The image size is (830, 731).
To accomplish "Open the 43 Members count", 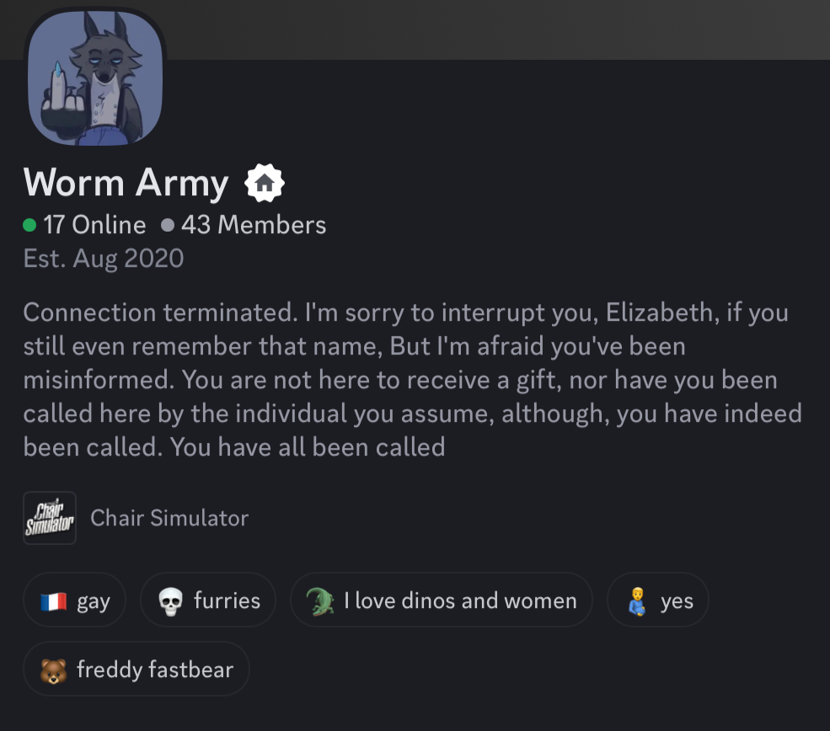I will point(253,225).
